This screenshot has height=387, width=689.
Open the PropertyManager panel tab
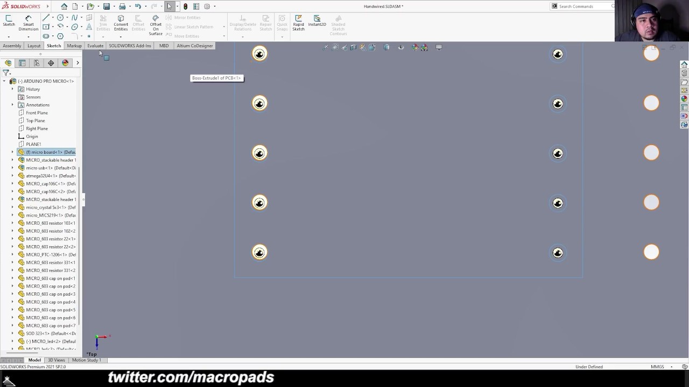click(x=22, y=63)
